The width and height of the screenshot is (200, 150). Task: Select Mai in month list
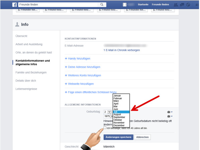[121, 107]
